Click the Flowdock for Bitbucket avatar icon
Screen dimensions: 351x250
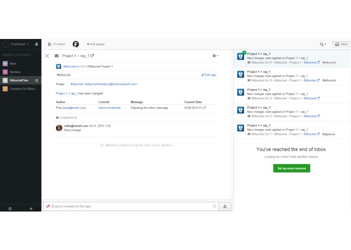[x=5, y=89]
